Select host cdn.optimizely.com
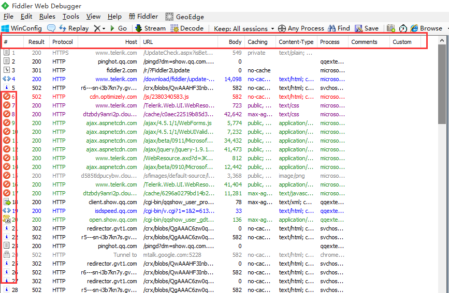 pyautogui.click(x=113, y=97)
